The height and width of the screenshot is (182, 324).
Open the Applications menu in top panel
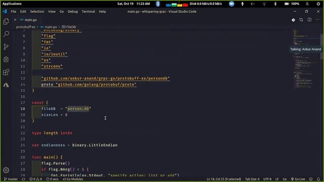point(12,4)
